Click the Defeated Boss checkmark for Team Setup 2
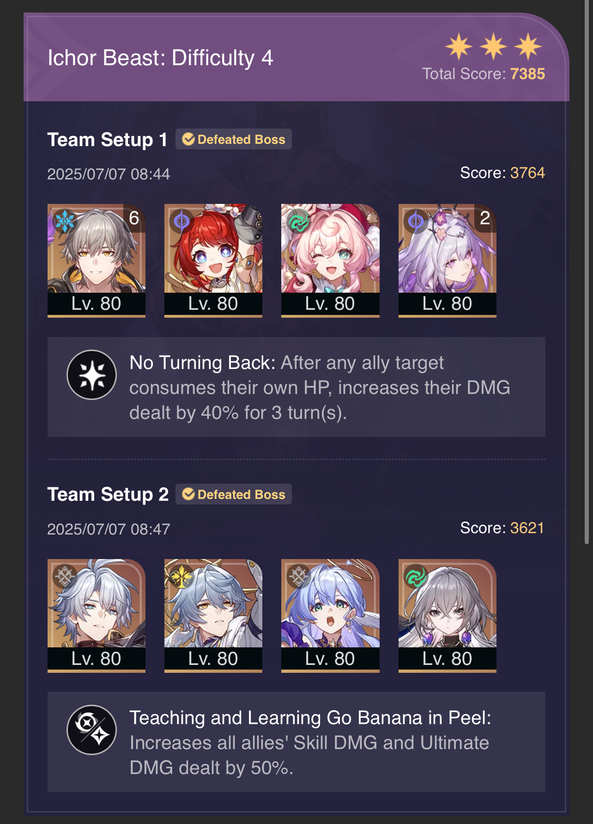This screenshot has width=593, height=824. pos(188,494)
